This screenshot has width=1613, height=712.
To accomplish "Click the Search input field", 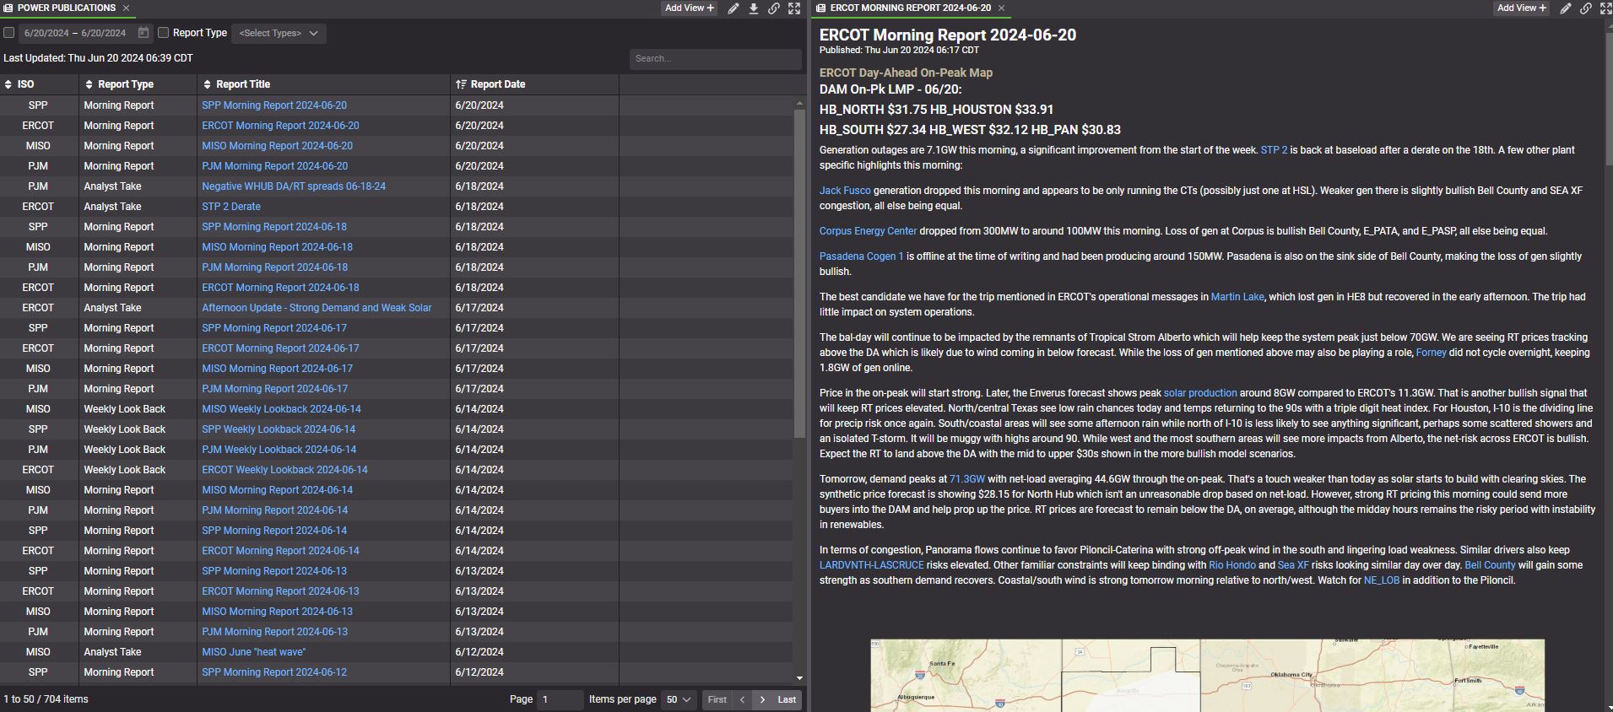I will (x=714, y=58).
